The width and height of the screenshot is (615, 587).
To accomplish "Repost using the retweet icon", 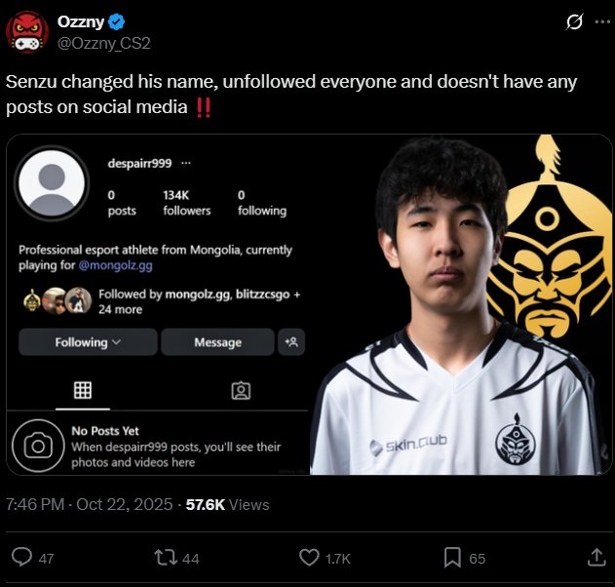I will (166, 558).
